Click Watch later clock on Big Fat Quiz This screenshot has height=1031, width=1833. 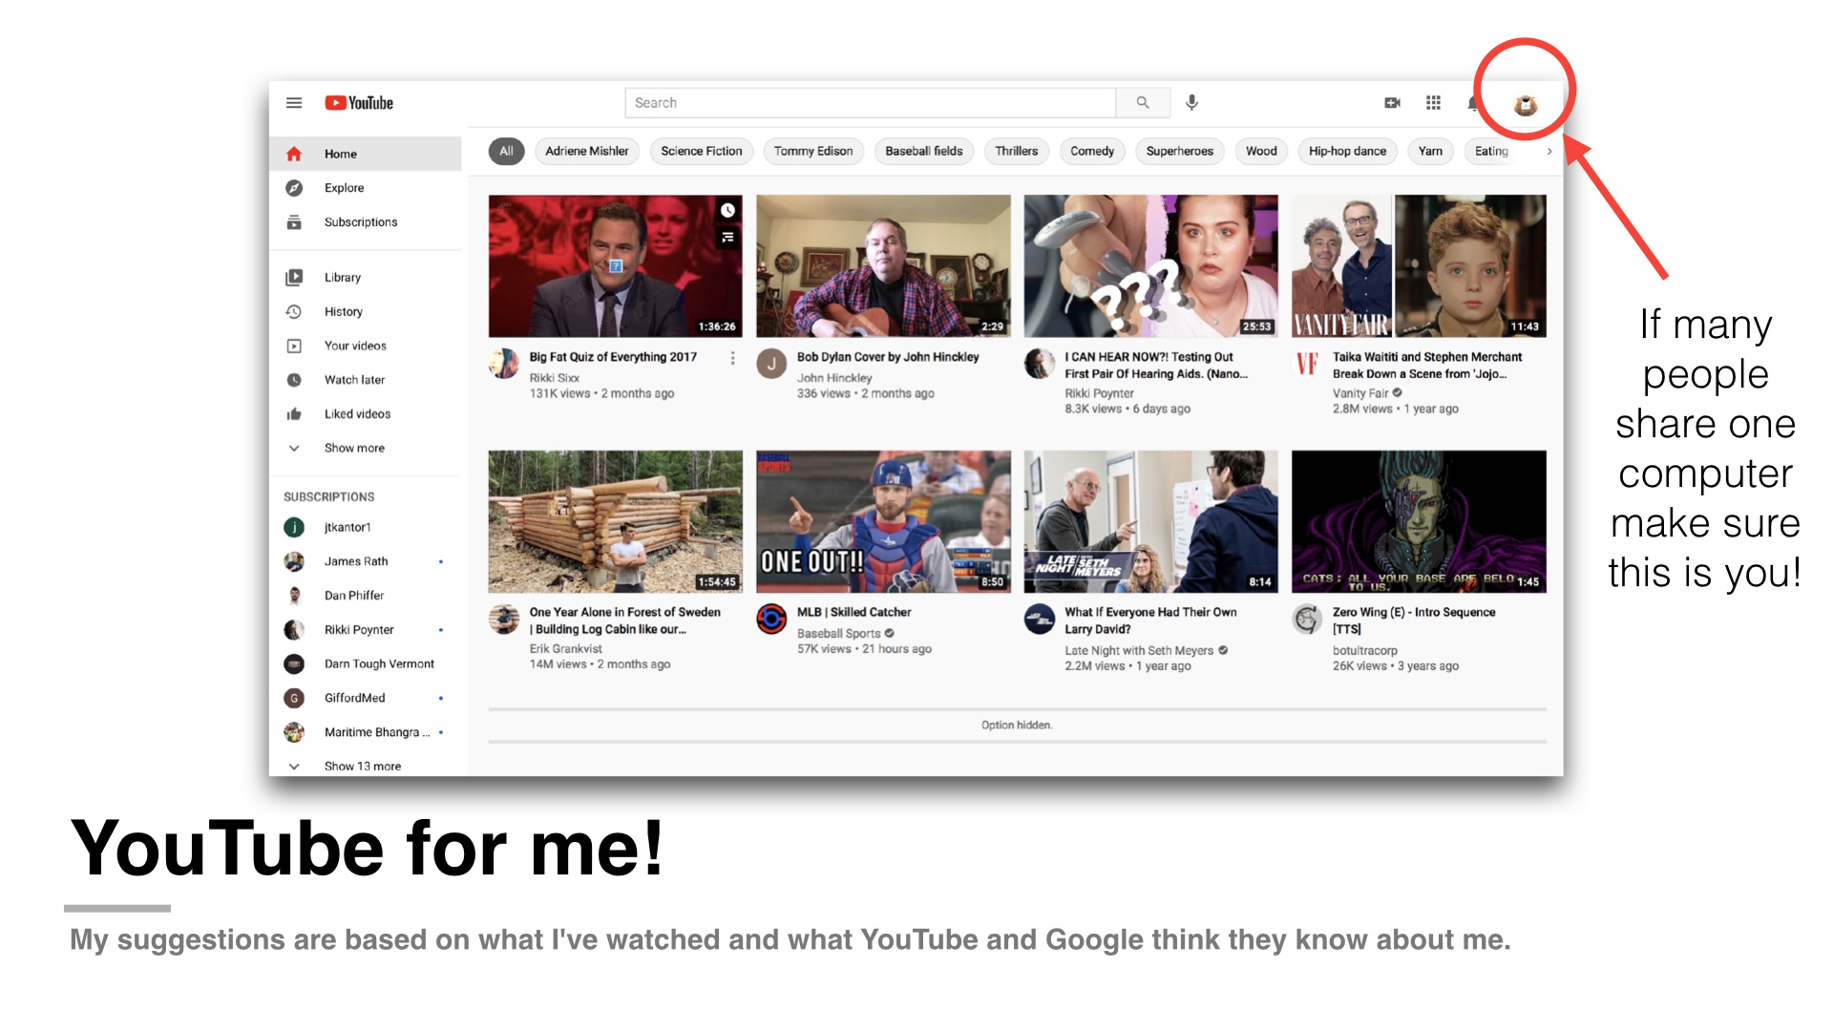coord(727,210)
